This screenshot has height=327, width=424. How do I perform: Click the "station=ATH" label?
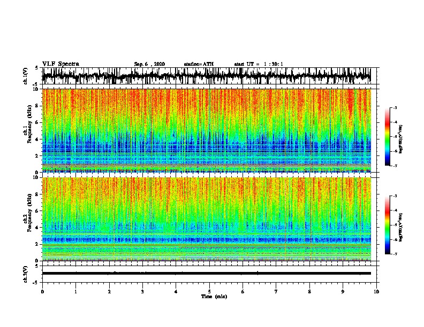pos(199,64)
